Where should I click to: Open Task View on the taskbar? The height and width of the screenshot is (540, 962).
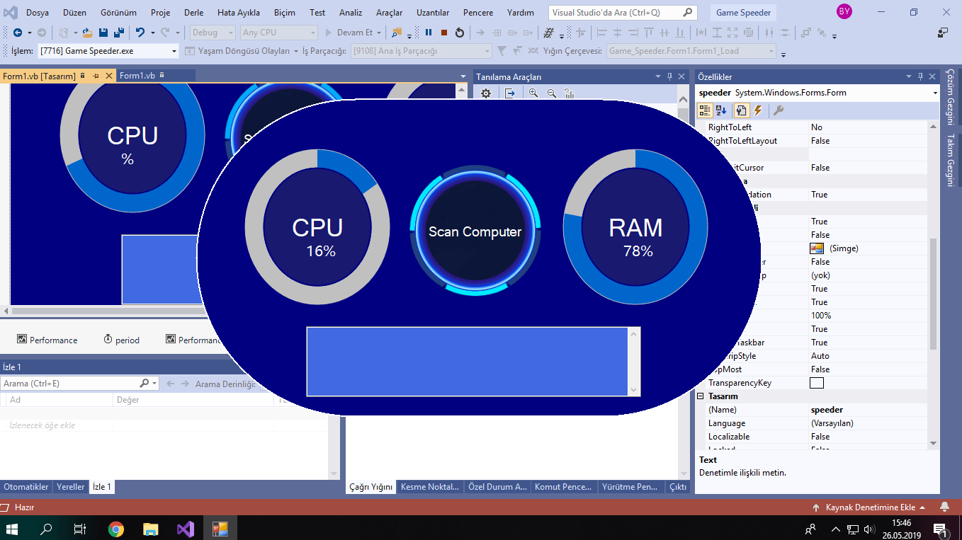tap(80, 529)
